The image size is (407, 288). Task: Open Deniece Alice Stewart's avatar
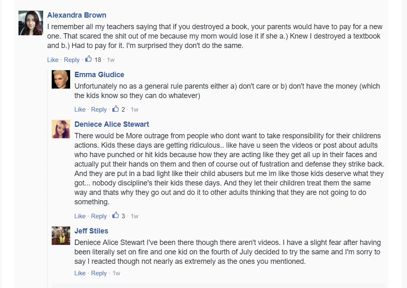pos(61,129)
